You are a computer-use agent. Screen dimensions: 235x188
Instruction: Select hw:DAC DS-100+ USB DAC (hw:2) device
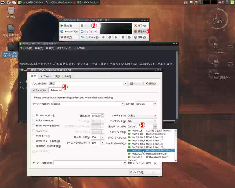(x=151, y=150)
